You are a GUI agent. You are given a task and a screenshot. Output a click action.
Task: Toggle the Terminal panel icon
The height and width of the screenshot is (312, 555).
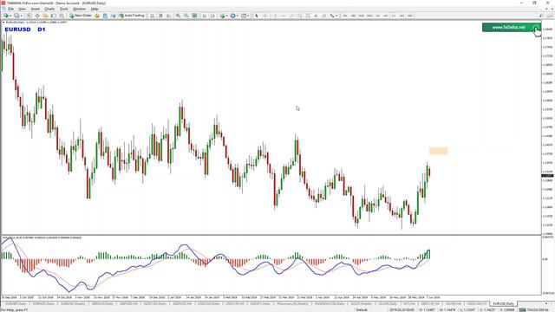(54, 16)
